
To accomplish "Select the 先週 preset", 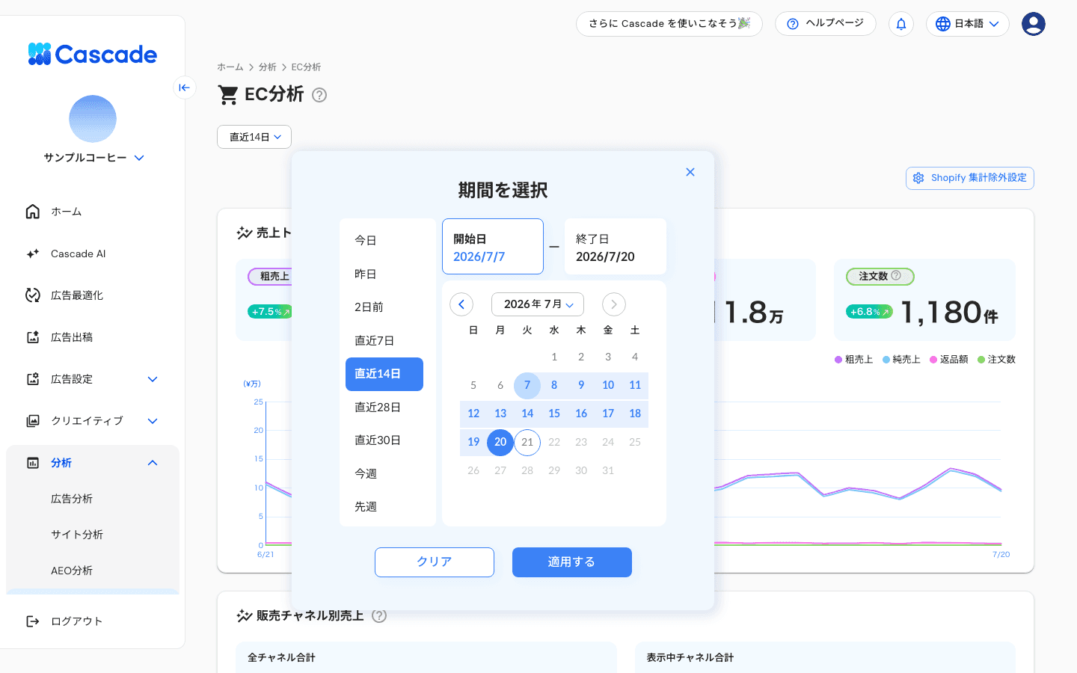I will coord(384,507).
